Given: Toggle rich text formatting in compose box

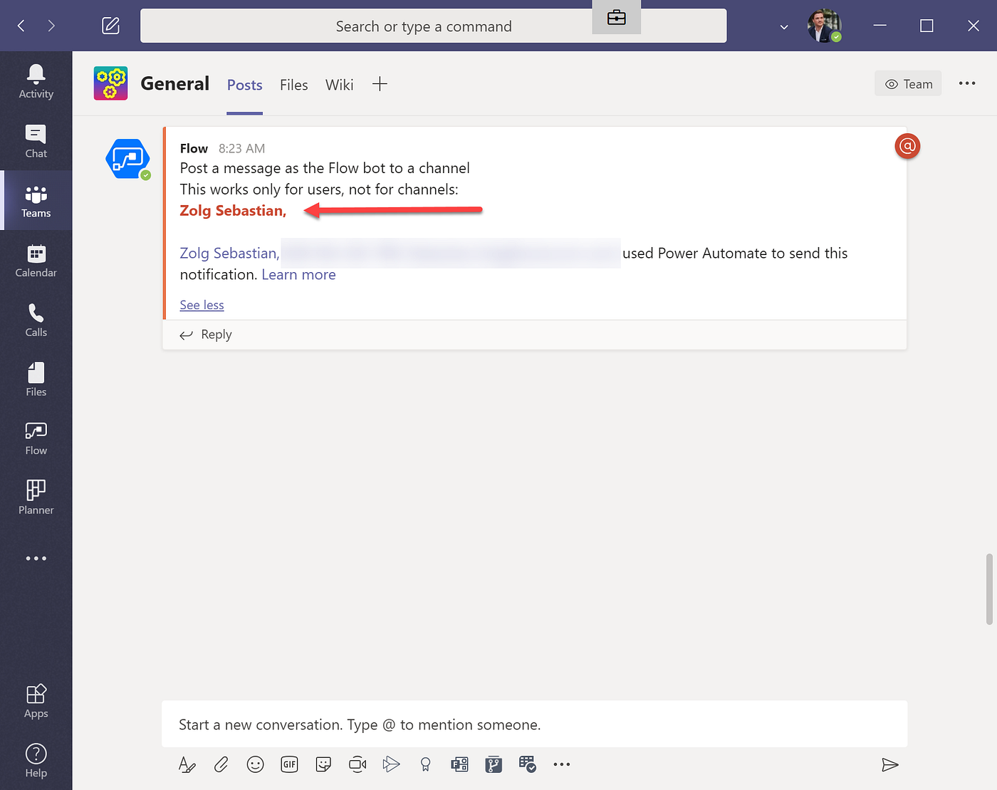Looking at the screenshot, I should pos(187,764).
